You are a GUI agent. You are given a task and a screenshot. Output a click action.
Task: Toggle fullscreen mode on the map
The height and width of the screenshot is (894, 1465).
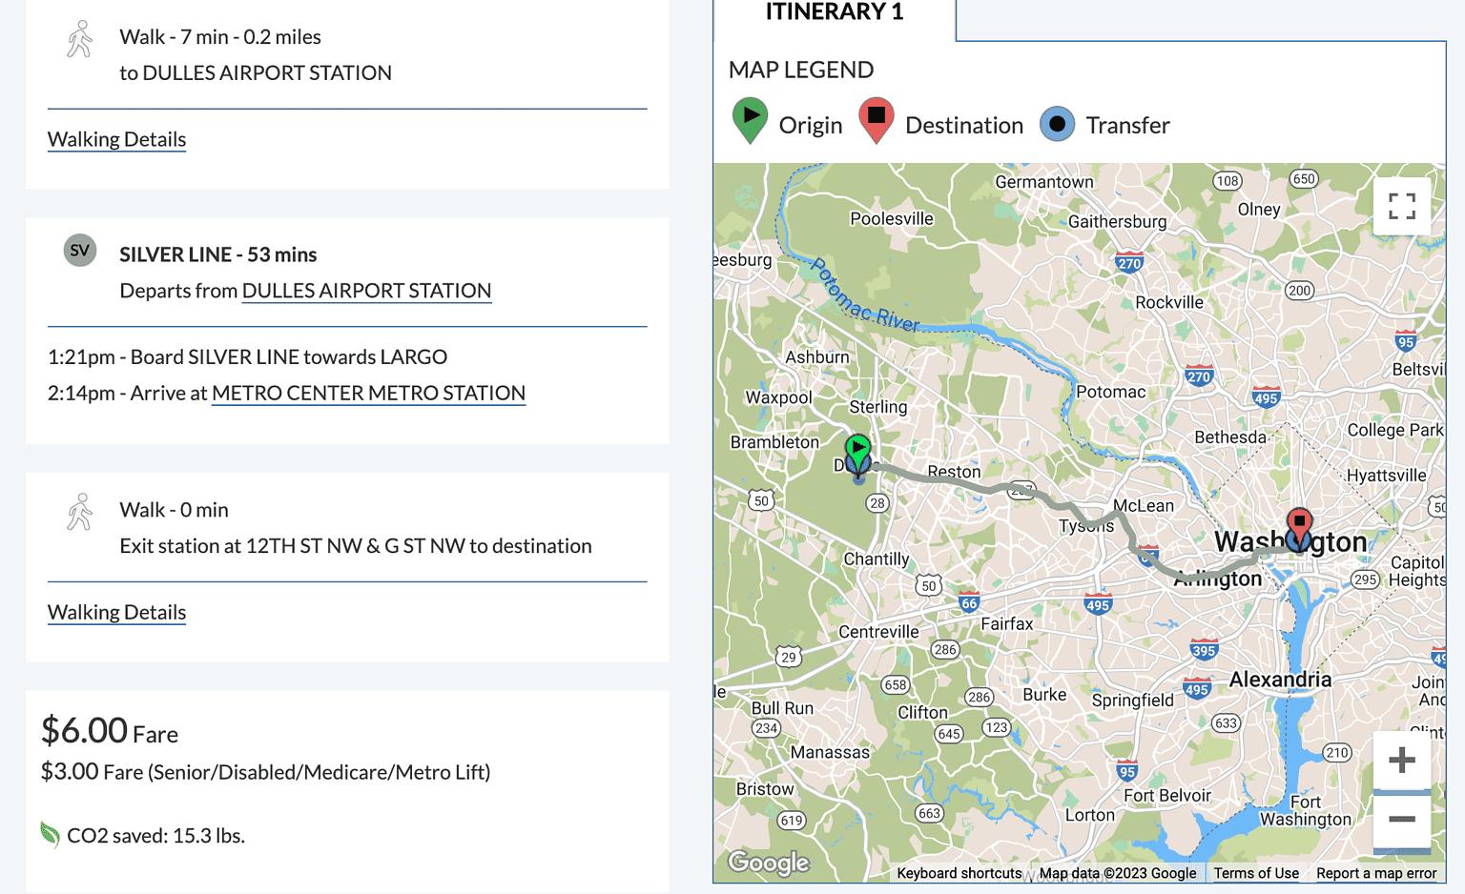click(1401, 205)
